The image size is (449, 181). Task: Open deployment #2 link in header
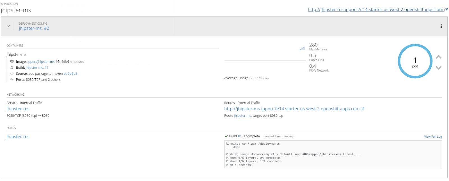(x=47, y=28)
